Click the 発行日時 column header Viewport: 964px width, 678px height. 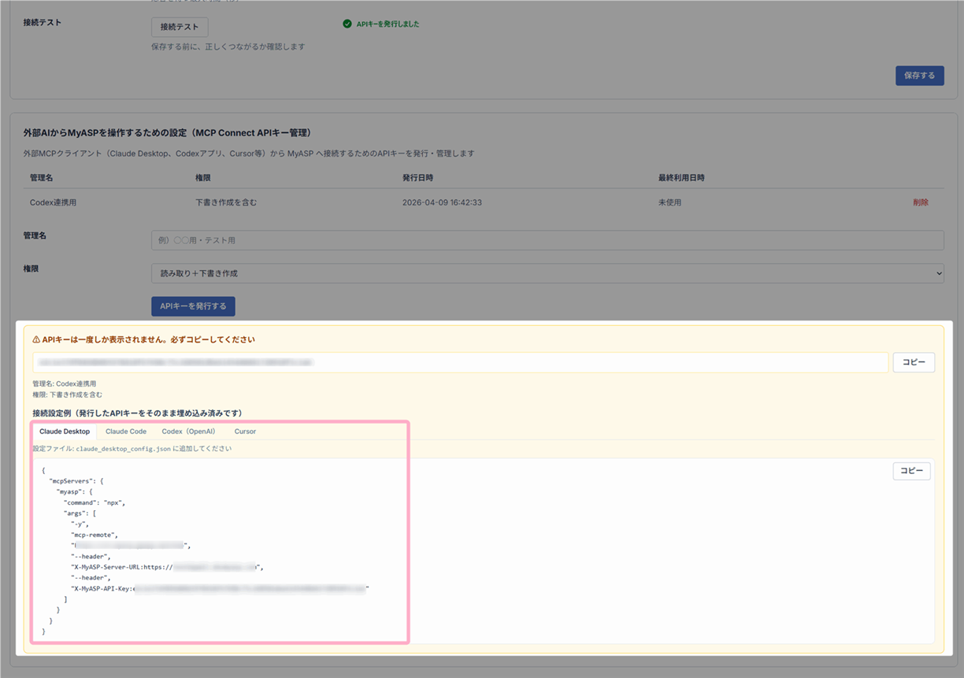(417, 178)
